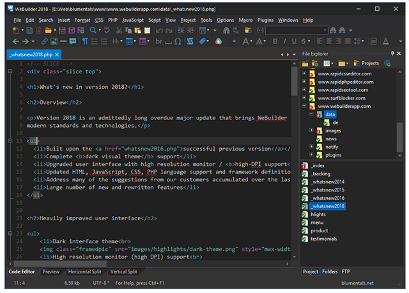This screenshot has width=409, height=293.
Task: Switch to the Horizontal Split tab
Action: click(x=84, y=272)
